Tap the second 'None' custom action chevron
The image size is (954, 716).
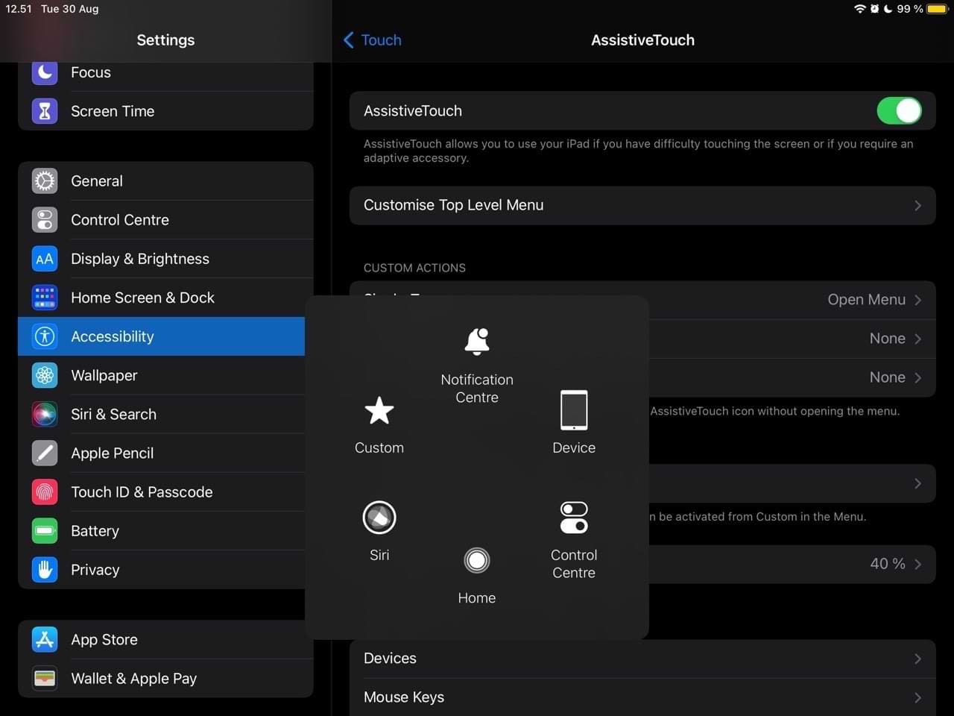[917, 377]
